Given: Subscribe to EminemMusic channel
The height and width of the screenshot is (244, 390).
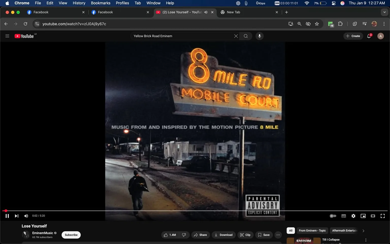Looking at the screenshot, I should pyautogui.click(x=71, y=235).
